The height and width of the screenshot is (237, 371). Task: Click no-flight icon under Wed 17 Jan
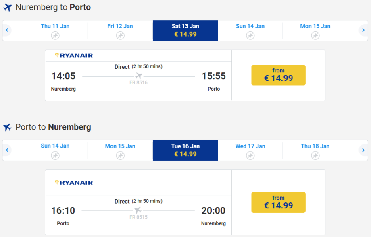tap(250, 155)
